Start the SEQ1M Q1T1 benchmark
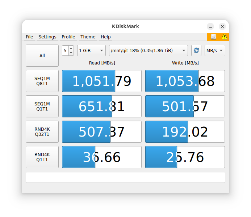251x217 pixels. coord(42,107)
